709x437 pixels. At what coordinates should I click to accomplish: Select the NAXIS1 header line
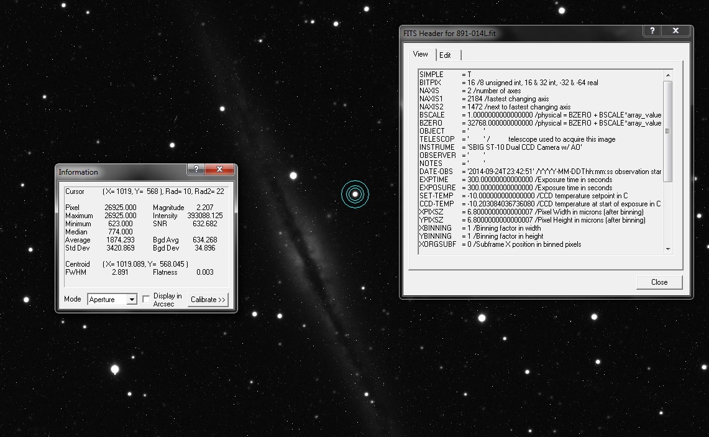pos(484,99)
